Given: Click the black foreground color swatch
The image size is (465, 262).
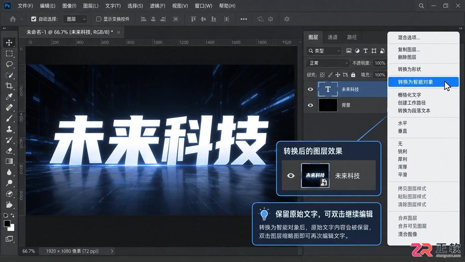Looking at the screenshot, I should tap(7, 224).
